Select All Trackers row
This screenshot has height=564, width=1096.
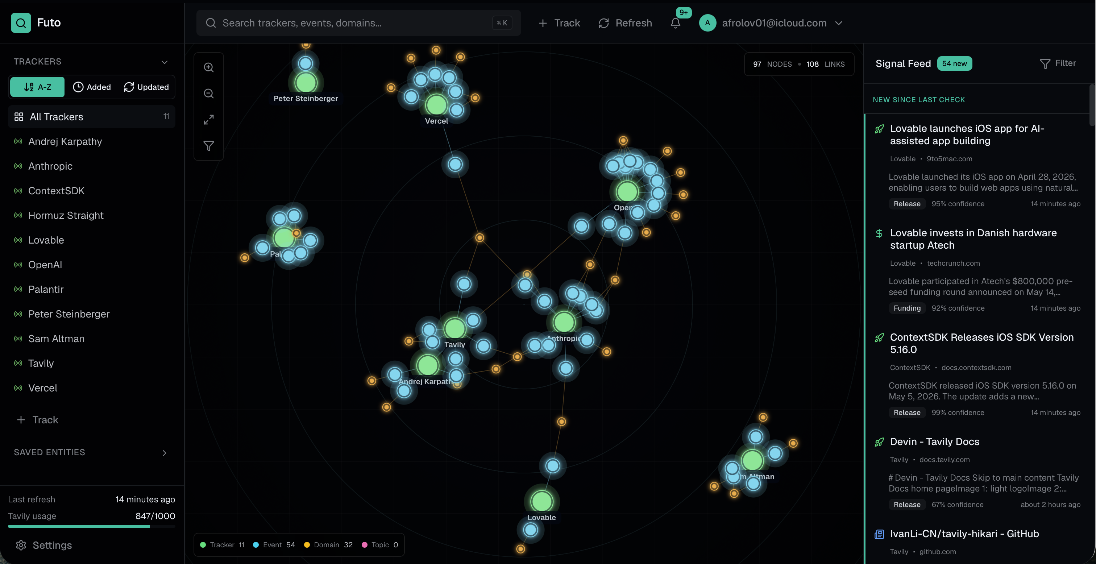pos(91,117)
